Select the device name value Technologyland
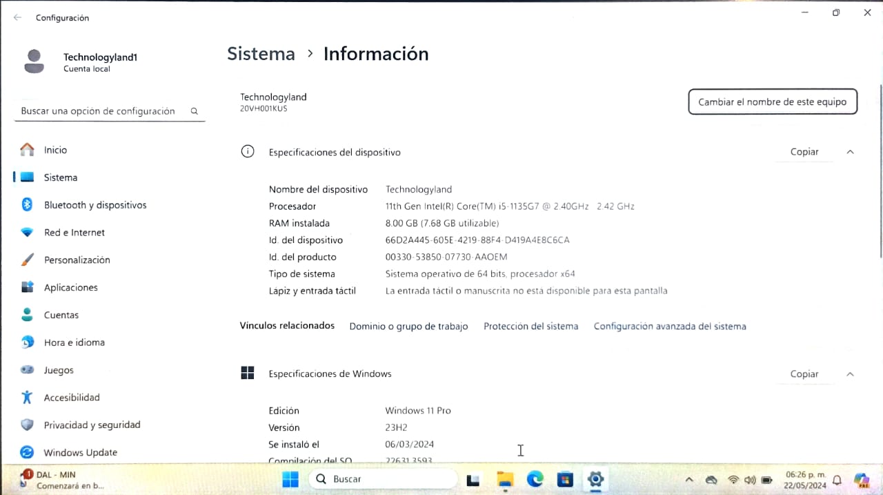The height and width of the screenshot is (495, 883). click(x=419, y=189)
